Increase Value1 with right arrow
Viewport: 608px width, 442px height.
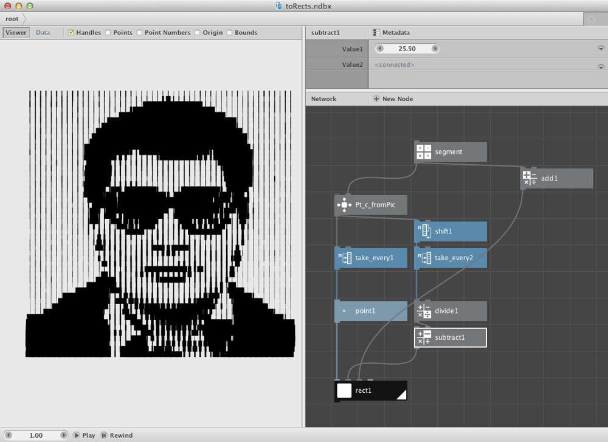[x=435, y=49]
